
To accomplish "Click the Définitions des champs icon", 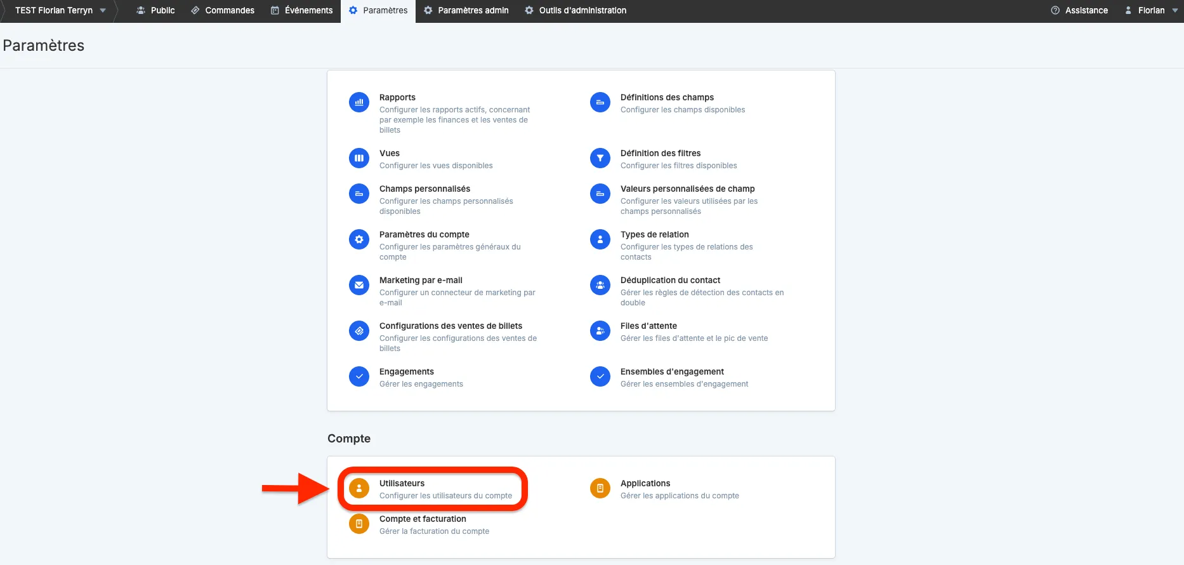I will 600,102.
